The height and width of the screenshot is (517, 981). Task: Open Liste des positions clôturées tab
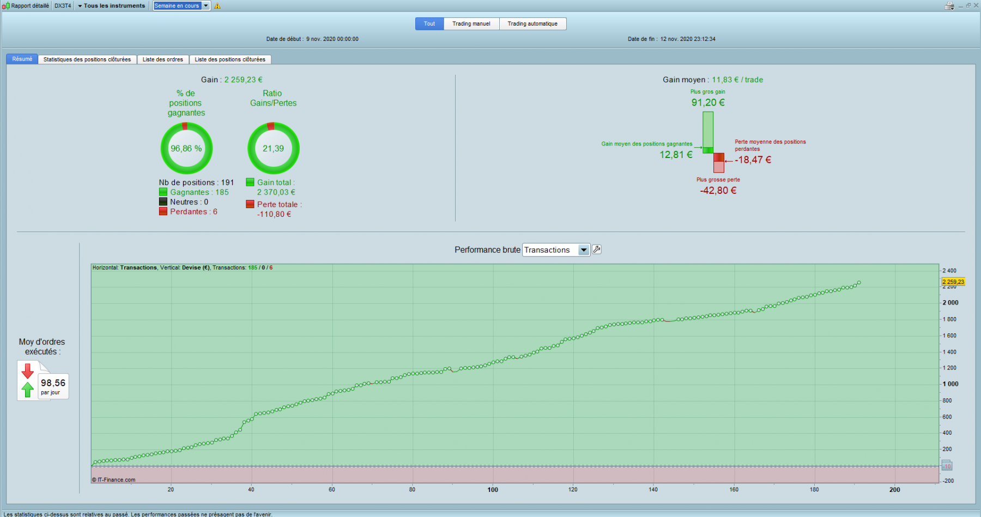coord(230,59)
